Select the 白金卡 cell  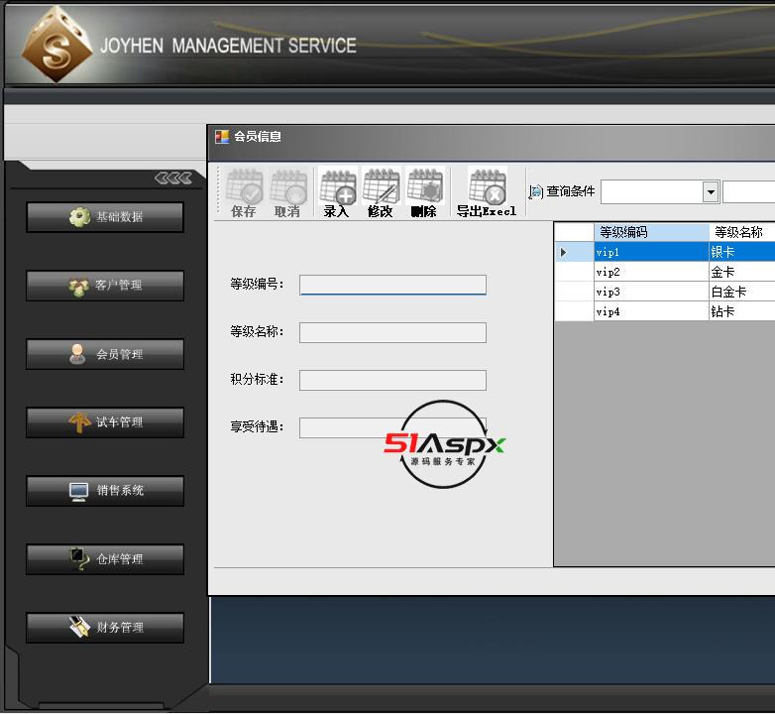(x=742, y=292)
